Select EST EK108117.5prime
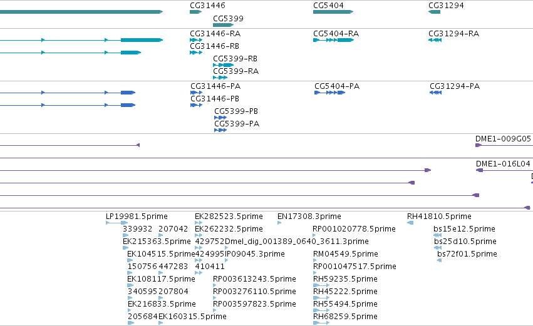The width and height of the screenshot is (533, 326). pos(130,285)
